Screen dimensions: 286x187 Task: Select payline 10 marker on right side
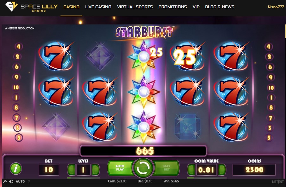271,88
